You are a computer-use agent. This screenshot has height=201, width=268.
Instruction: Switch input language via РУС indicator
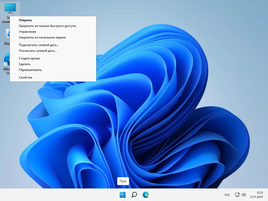pyautogui.click(x=227, y=195)
